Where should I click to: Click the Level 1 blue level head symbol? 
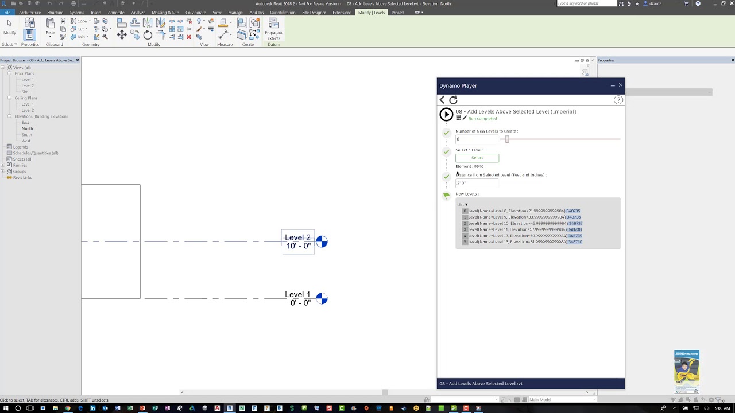[x=322, y=299]
